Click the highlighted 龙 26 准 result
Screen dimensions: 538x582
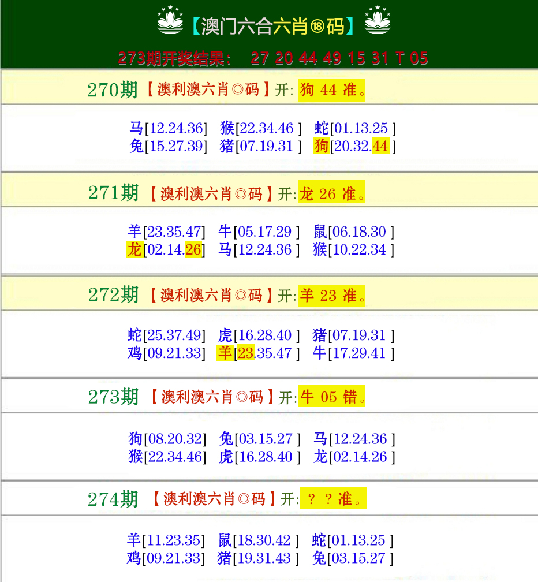pos(331,194)
